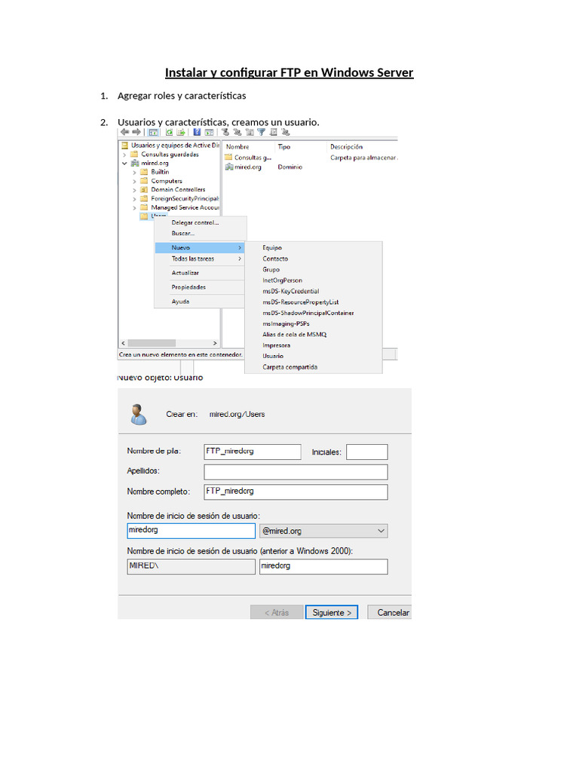Click the Computers folder icon

(144, 181)
